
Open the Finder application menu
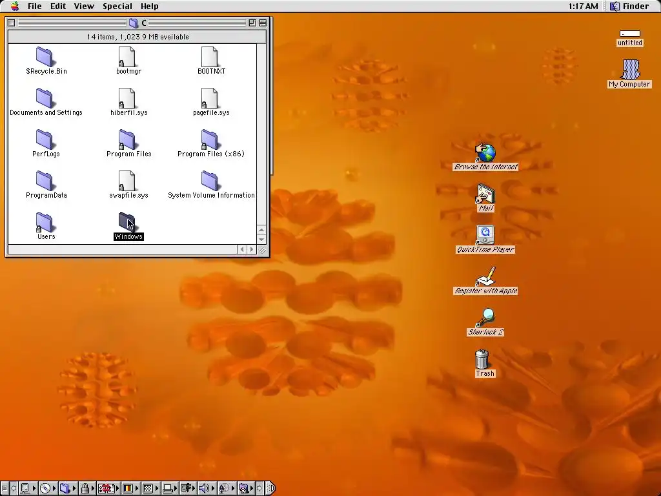pyautogui.click(x=630, y=6)
